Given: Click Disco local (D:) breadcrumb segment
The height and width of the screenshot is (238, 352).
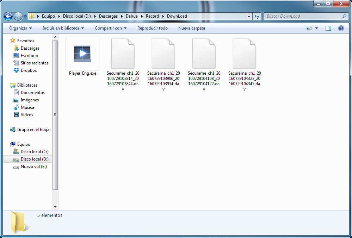Looking at the screenshot, I should 77,17.
